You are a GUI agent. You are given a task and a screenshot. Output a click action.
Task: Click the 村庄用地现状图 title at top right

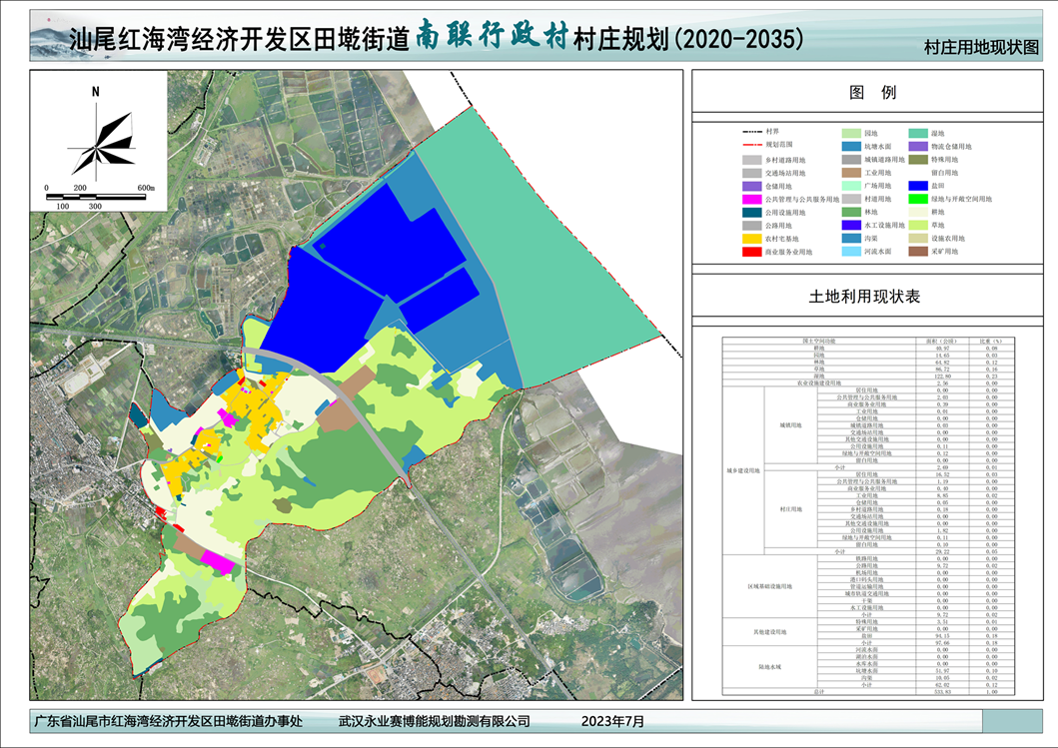(x=981, y=47)
